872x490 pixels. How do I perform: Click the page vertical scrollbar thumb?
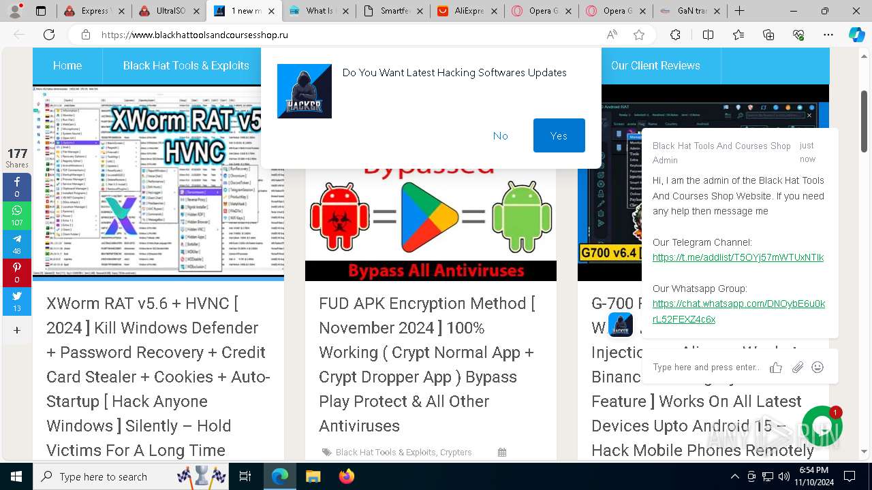coord(864,121)
